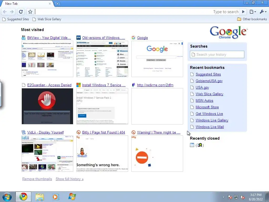The image size is (269, 202).
Task: Click Remove thumbnails link
Action: click(37, 179)
